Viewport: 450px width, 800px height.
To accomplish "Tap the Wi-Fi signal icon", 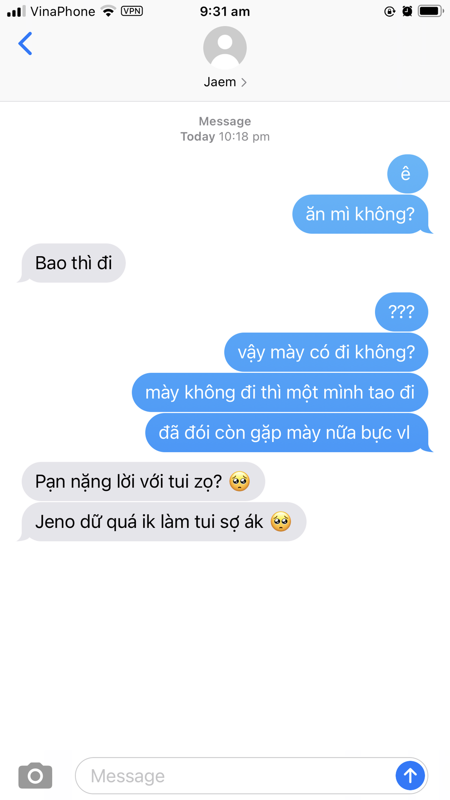I will click(108, 11).
